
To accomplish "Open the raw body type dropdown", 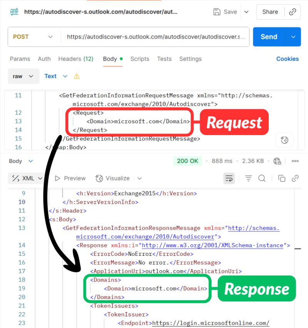I will tap(23, 76).
